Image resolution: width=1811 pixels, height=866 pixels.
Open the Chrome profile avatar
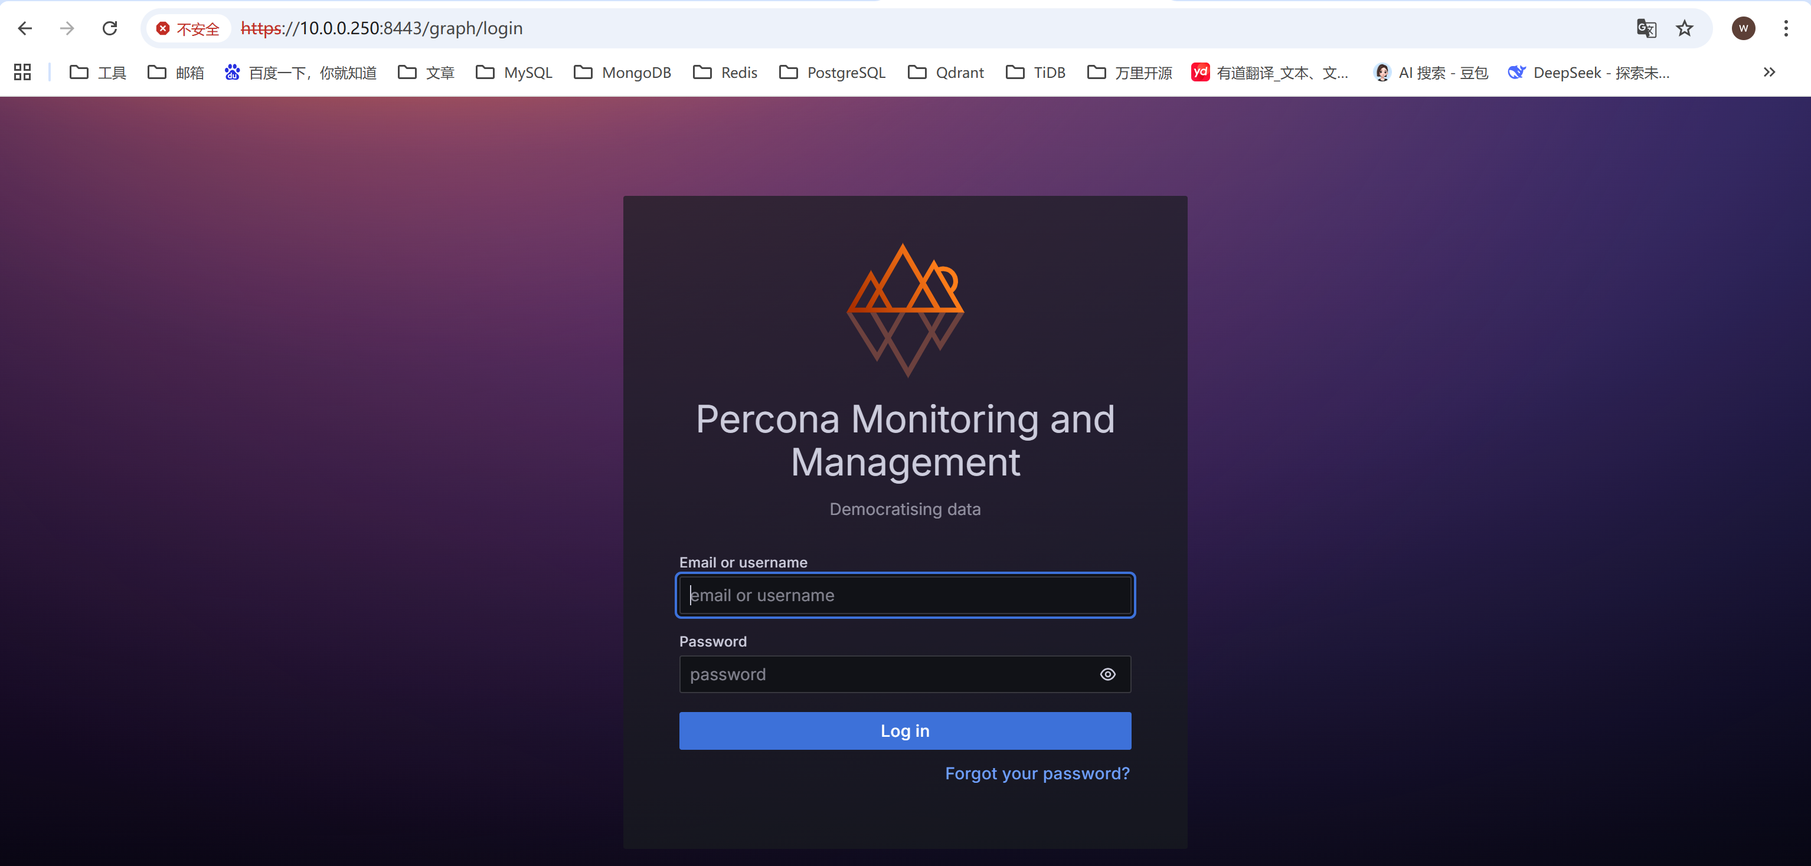1743,28
